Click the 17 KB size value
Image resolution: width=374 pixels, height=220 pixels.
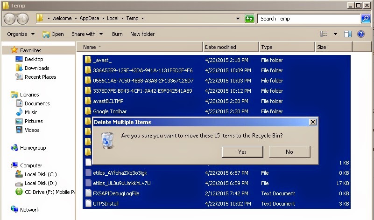click(343, 183)
